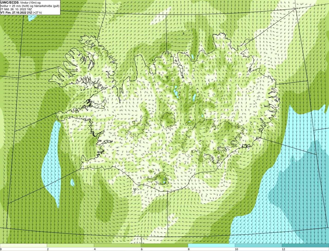Click the '2' colorbar scale label
This screenshot has width=329, height=251.
pyautogui.click(x=48, y=249)
